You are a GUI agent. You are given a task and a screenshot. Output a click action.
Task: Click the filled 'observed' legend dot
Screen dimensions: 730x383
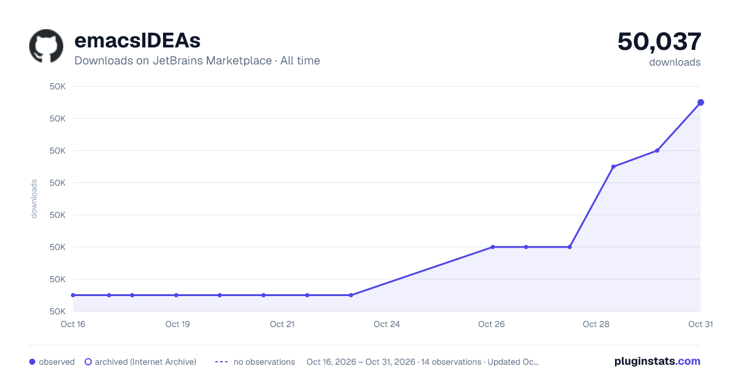(32, 362)
